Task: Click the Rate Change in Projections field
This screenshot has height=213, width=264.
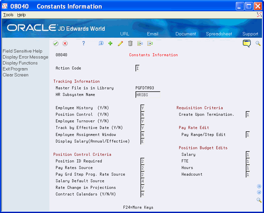Action: click(x=142, y=188)
